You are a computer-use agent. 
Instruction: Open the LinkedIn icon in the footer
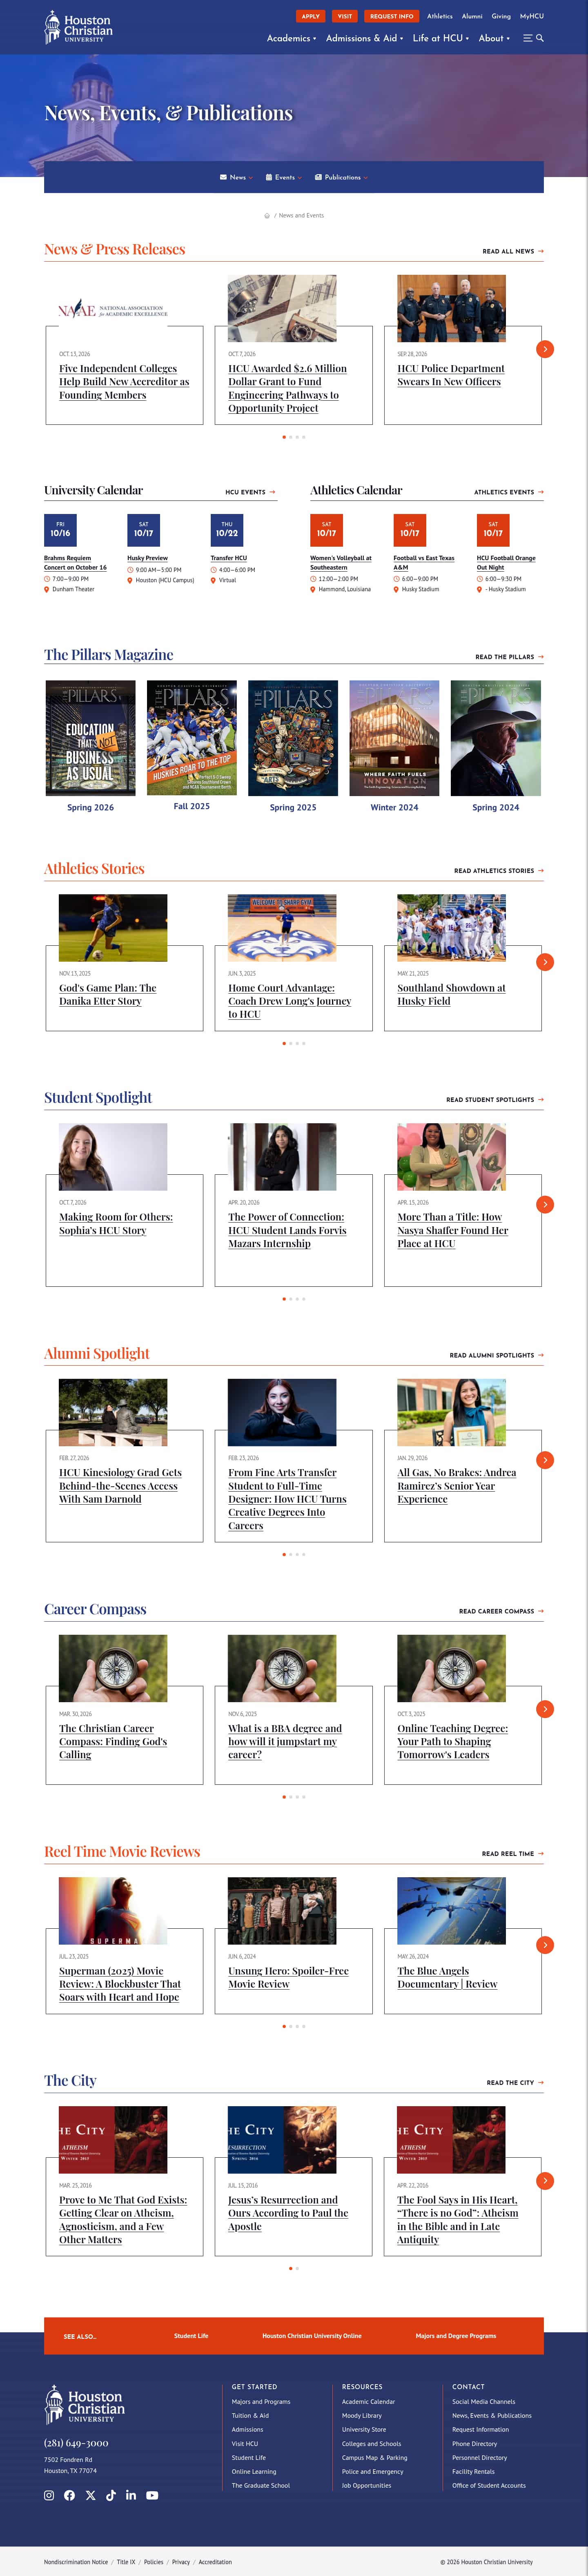131,2495
